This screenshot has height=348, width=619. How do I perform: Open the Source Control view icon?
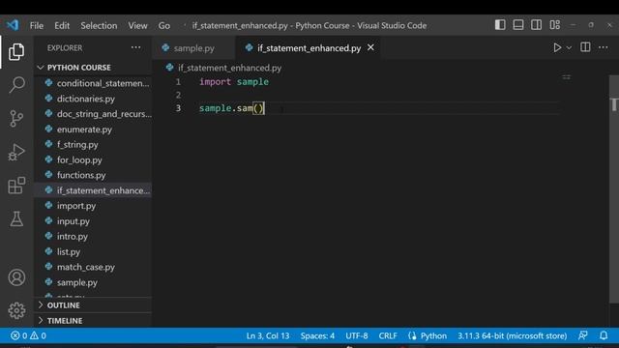click(x=16, y=118)
